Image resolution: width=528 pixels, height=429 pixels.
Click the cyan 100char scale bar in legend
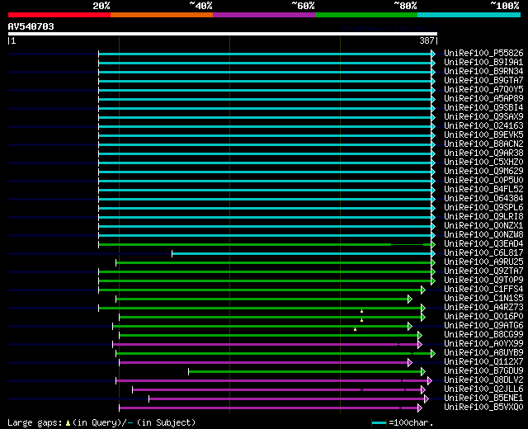(x=379, y=422)
